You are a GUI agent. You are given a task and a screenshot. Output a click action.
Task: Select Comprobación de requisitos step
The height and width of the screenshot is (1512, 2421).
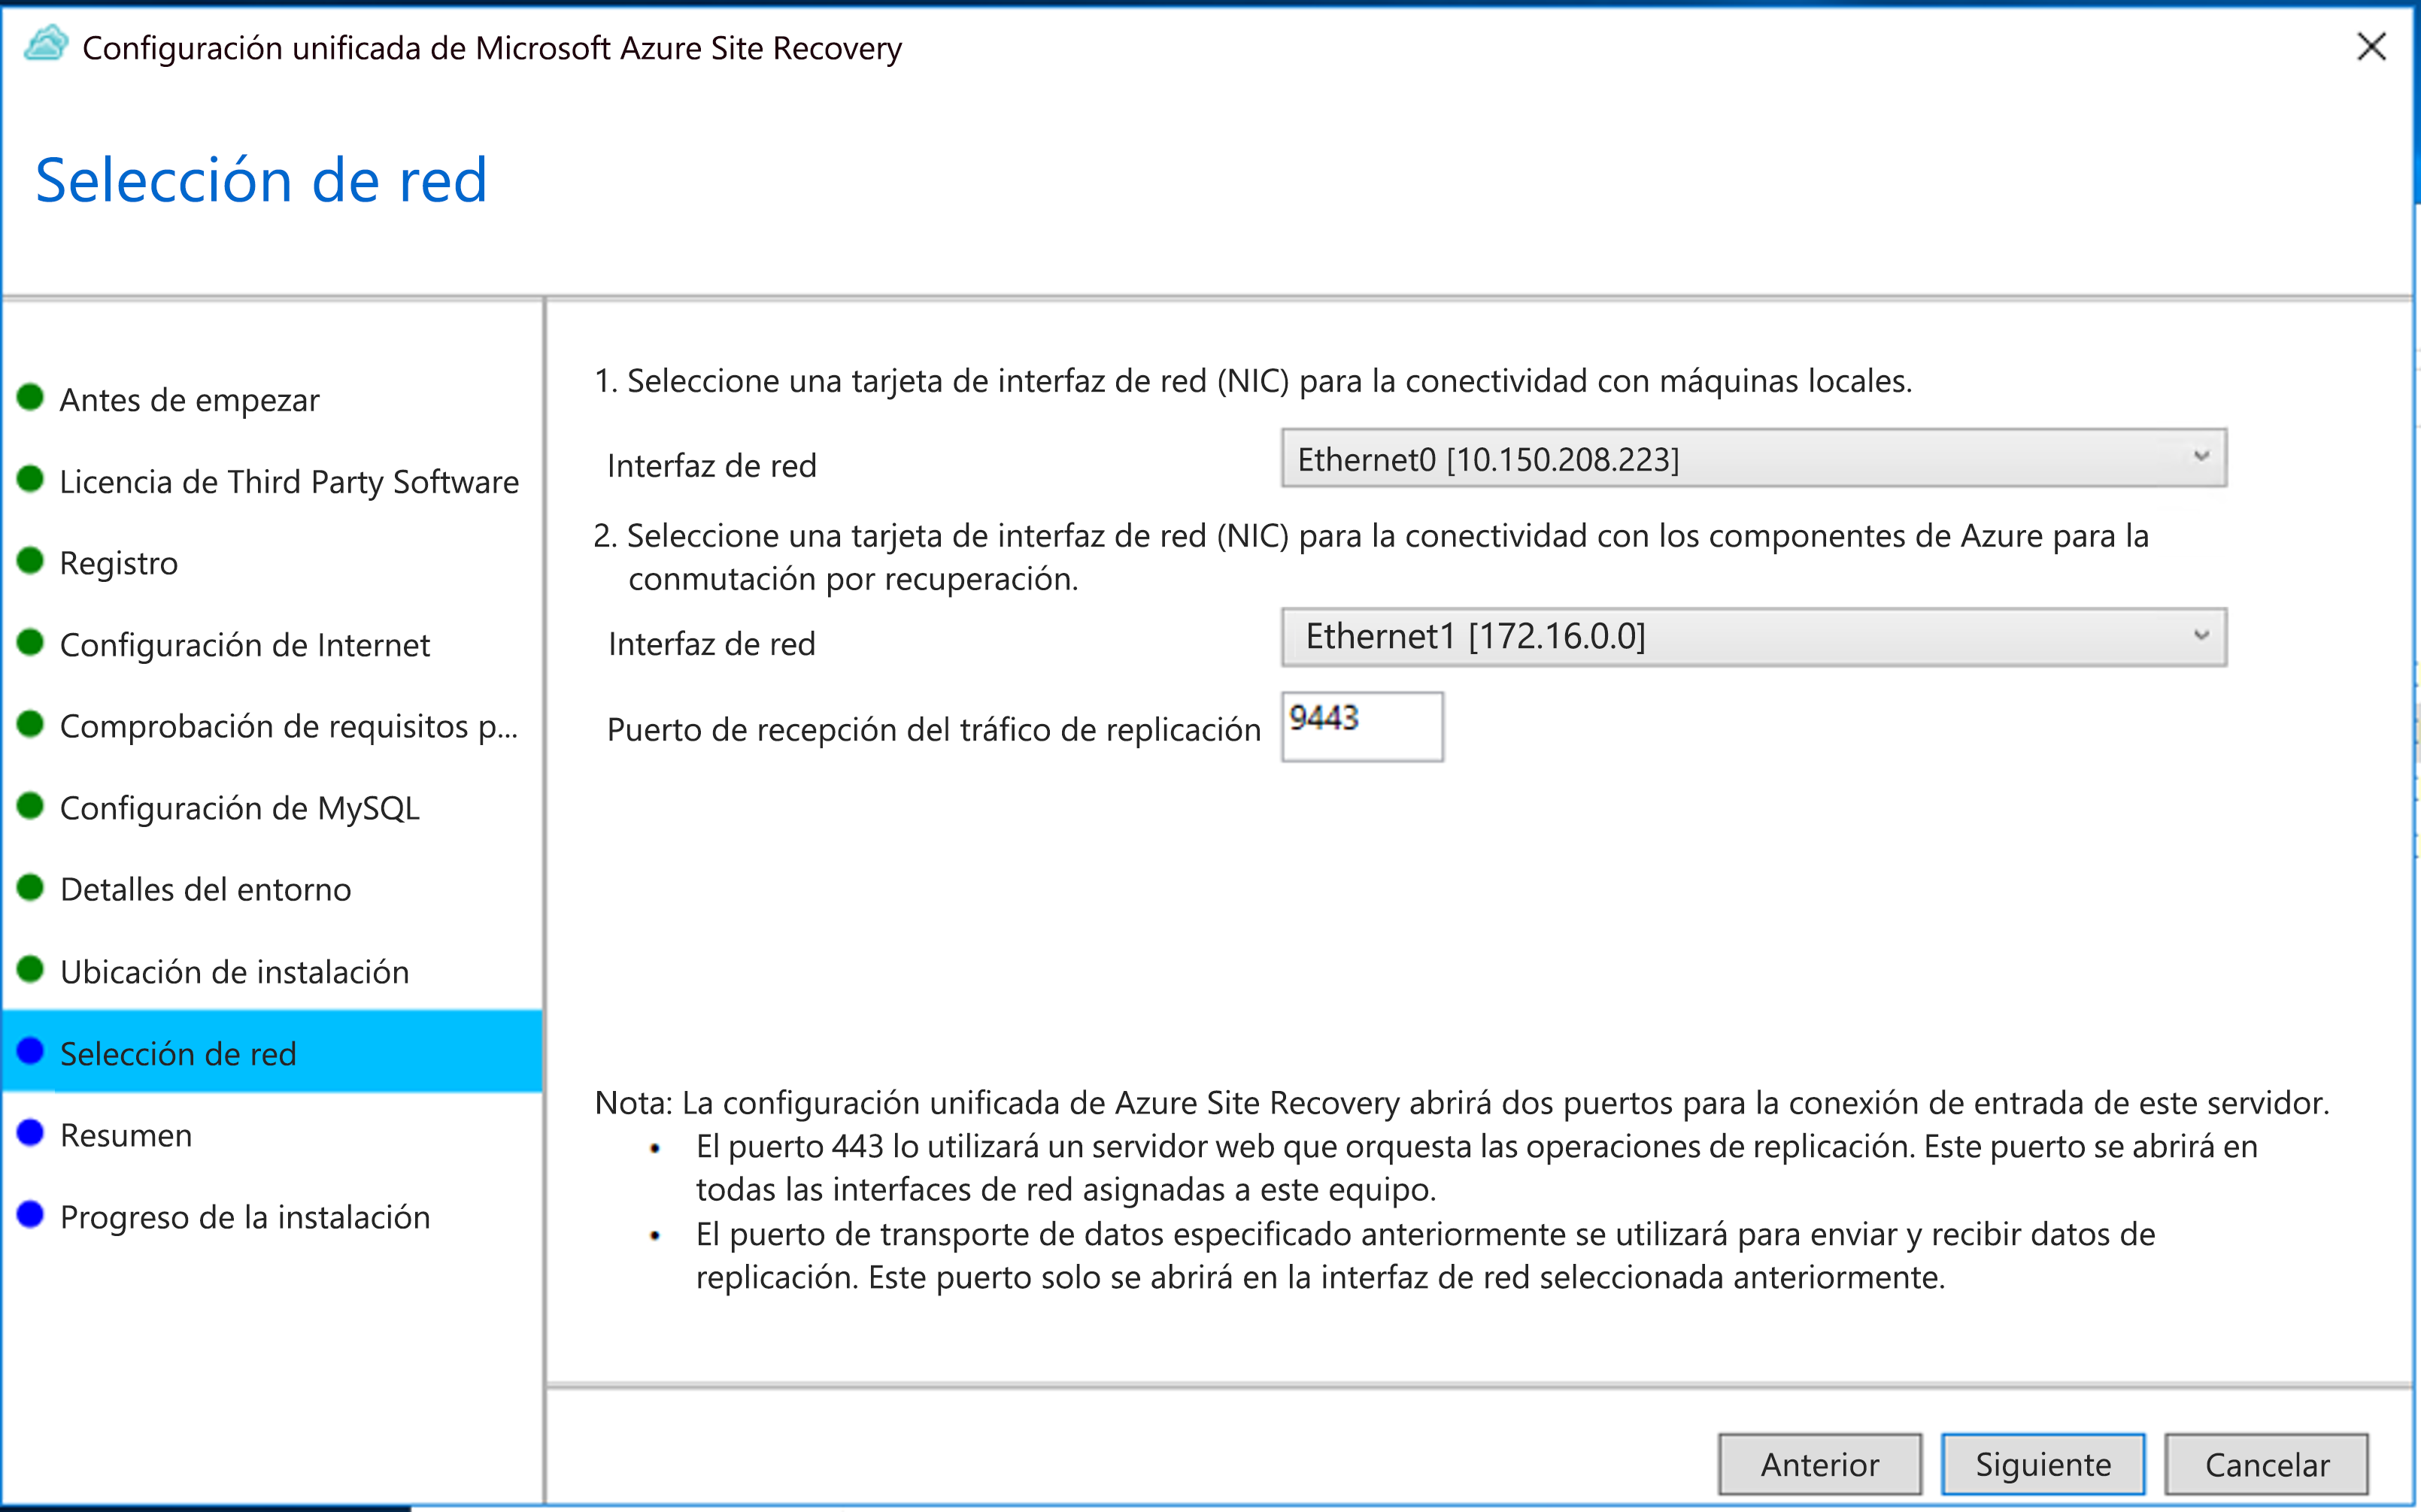[x=289, y=726]
